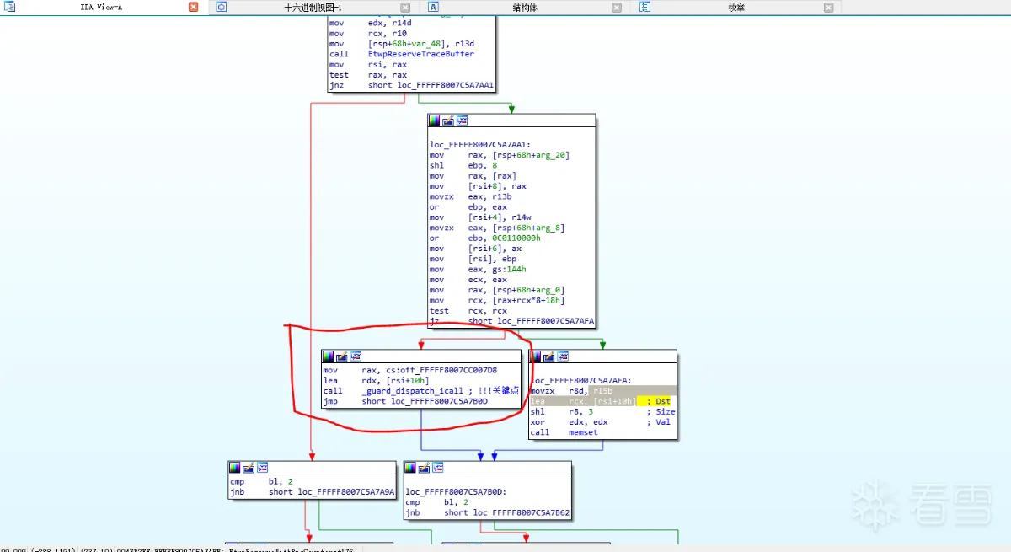Click edit icon on leftmost cmp bl block
1011x552 pixels.
pyautogui.click(x=249, y=467)
